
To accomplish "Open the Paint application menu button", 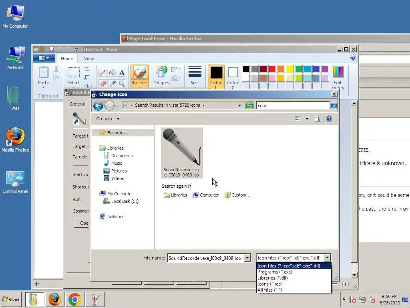I will [44, 58].
